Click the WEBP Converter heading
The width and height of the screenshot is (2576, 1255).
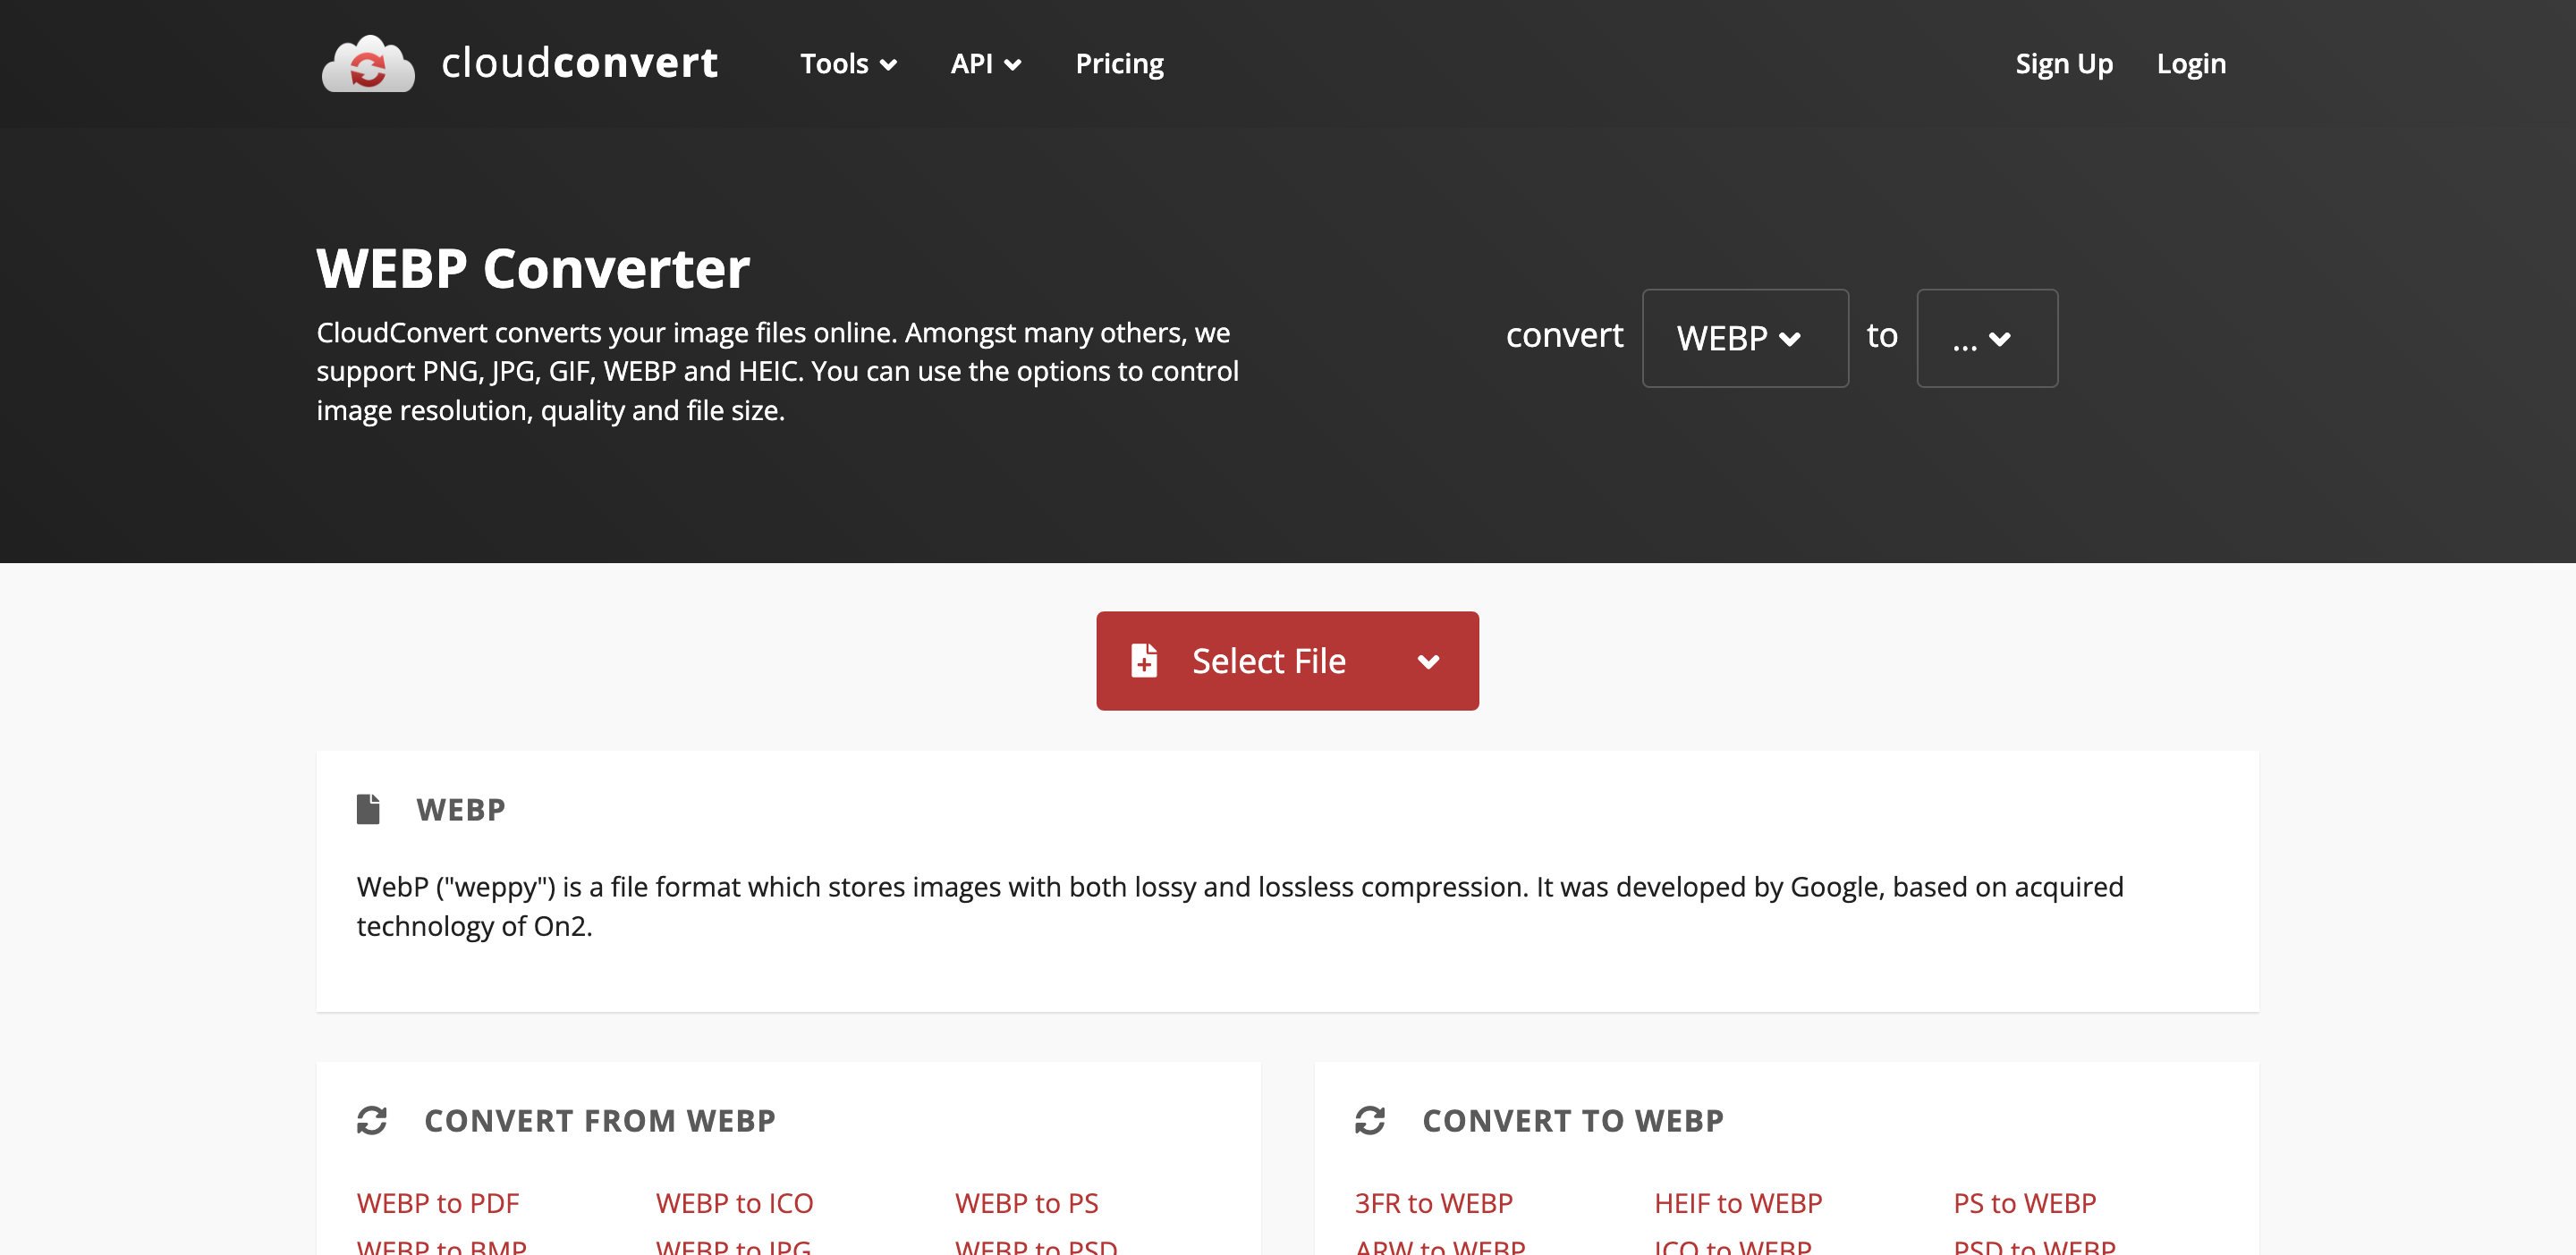coord(533,268)
